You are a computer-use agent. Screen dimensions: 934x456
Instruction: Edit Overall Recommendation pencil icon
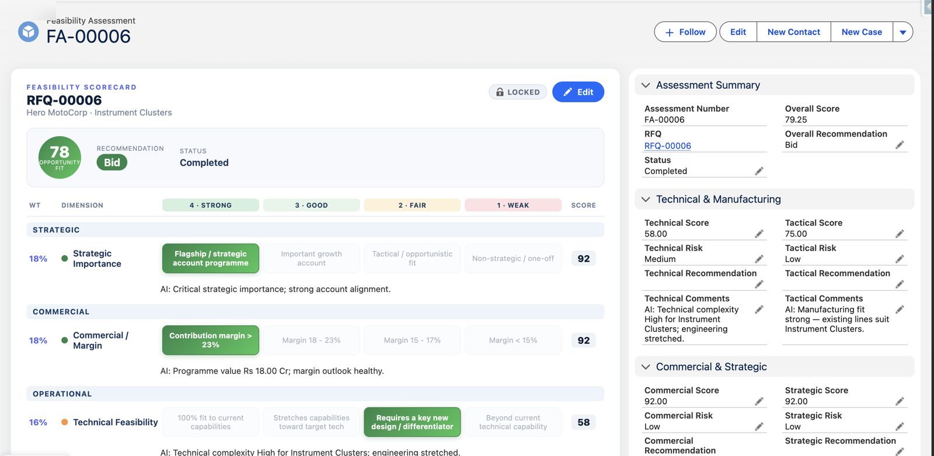tap(900, 145)
